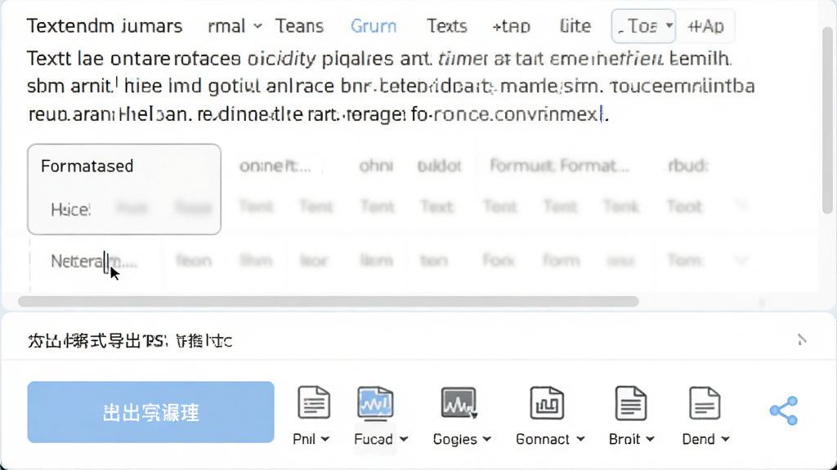This screenshot has width=837, height=470.
Task: Expand chevron at end of Tom: row
Action: coord(741,260)
